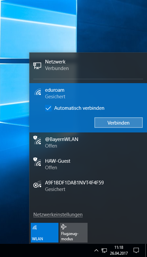Click the airplane icon on Flugzeugmodus tile
This screenshot has width=147, height=257.
click(64, 227)
